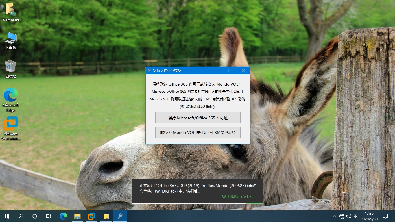The width and height of the screenshot is (395, 222).
Task: Open taskbar search magnifier
Action: [21, 216]
